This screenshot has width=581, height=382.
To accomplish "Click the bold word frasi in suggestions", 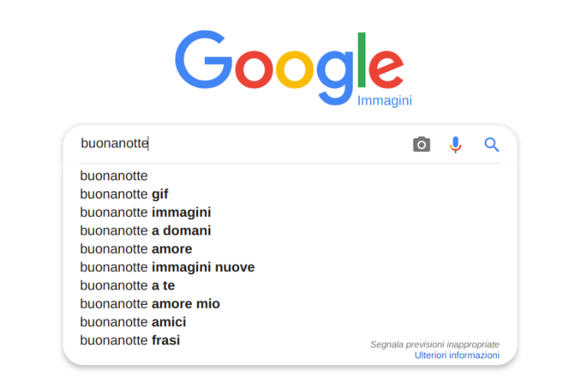I will tap(166, 340).
